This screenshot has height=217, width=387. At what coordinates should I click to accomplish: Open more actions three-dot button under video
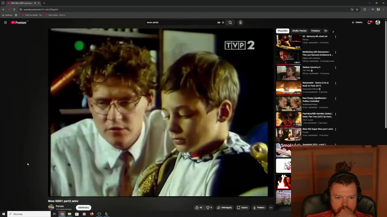271,207
